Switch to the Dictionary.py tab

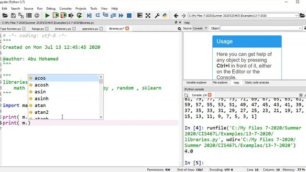click(x=63, y=29)
